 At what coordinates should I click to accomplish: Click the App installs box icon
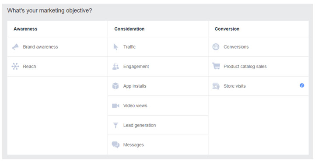coord(115,86)
